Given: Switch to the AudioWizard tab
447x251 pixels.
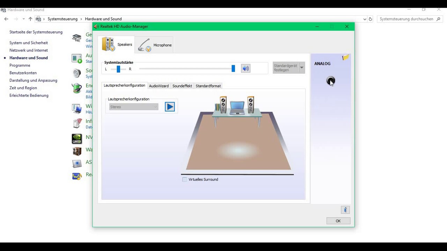Looking at the screenshot, I should tap(159, 86).
